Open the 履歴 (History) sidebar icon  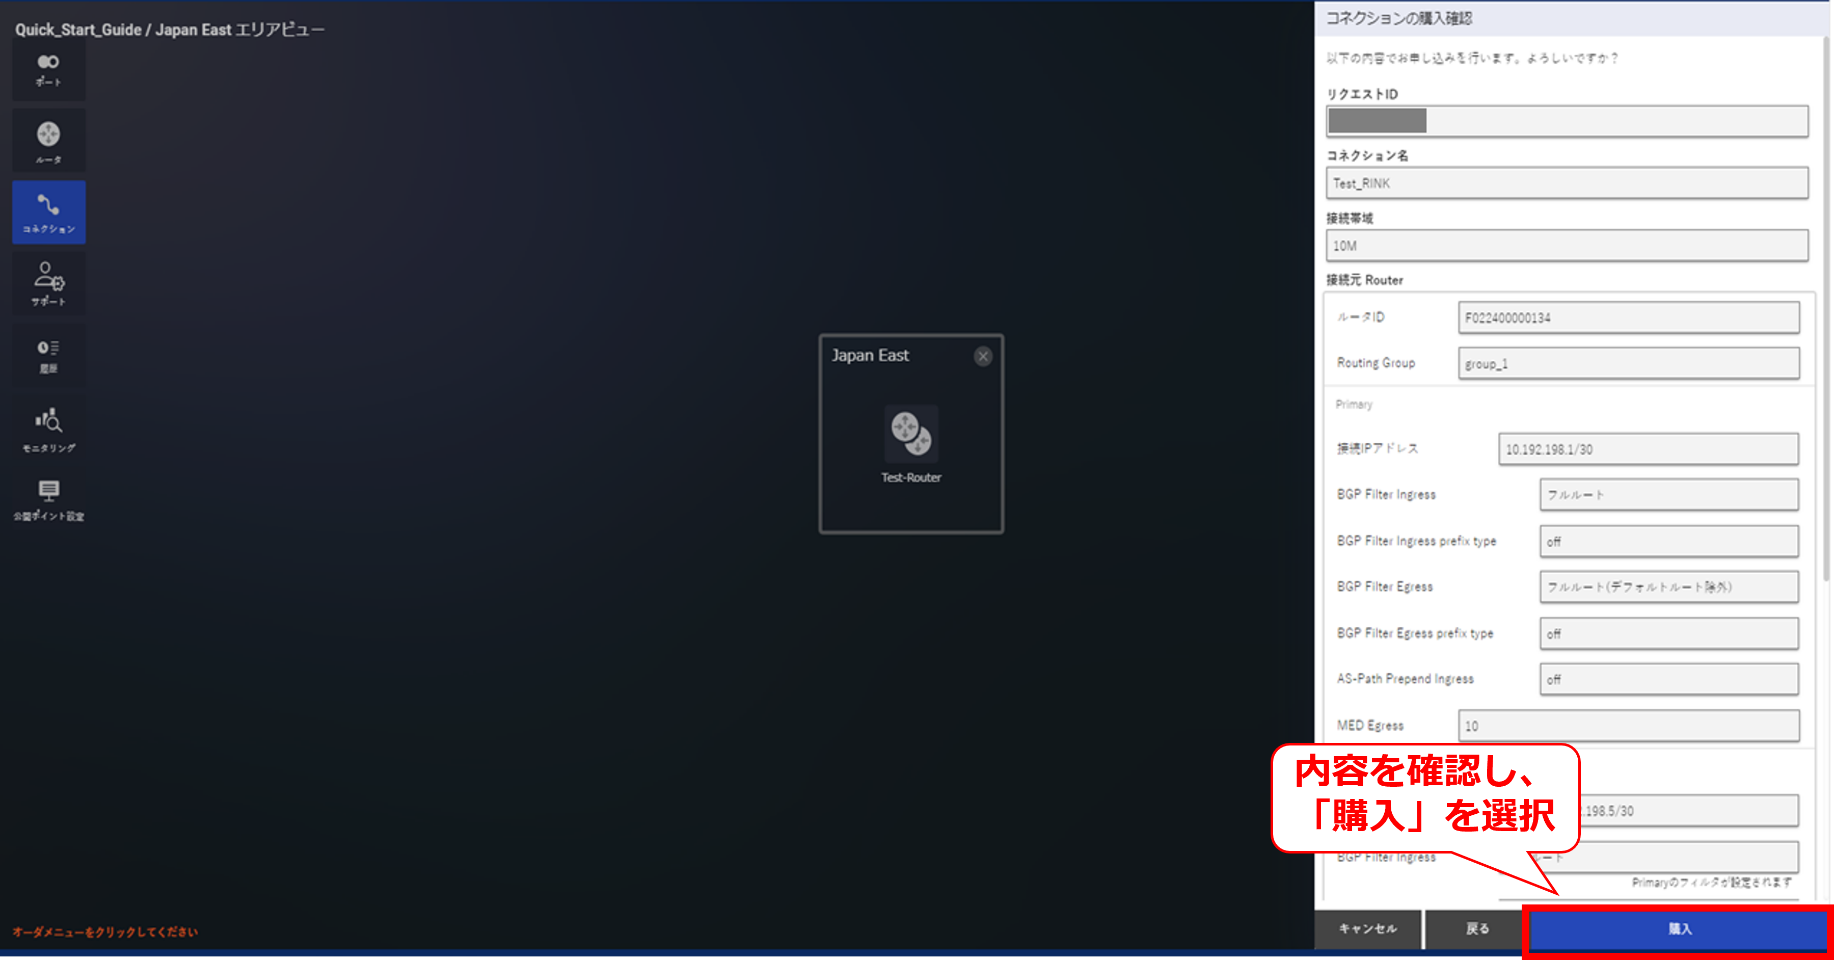click(x=48, y=355)
